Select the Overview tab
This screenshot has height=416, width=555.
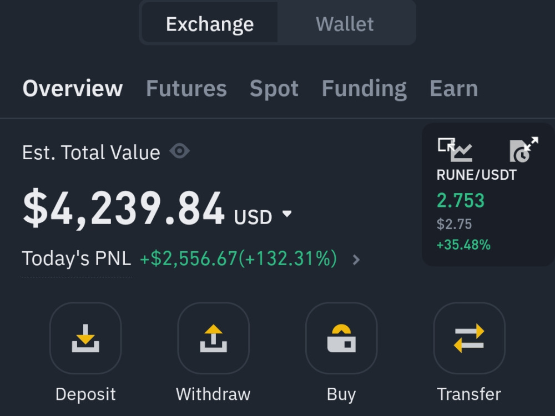tap(73, 88)
